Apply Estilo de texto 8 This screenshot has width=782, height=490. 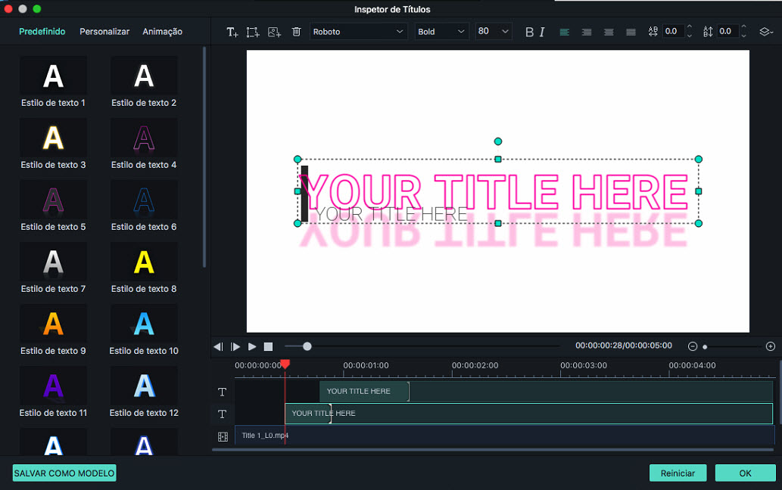[144, 268]
